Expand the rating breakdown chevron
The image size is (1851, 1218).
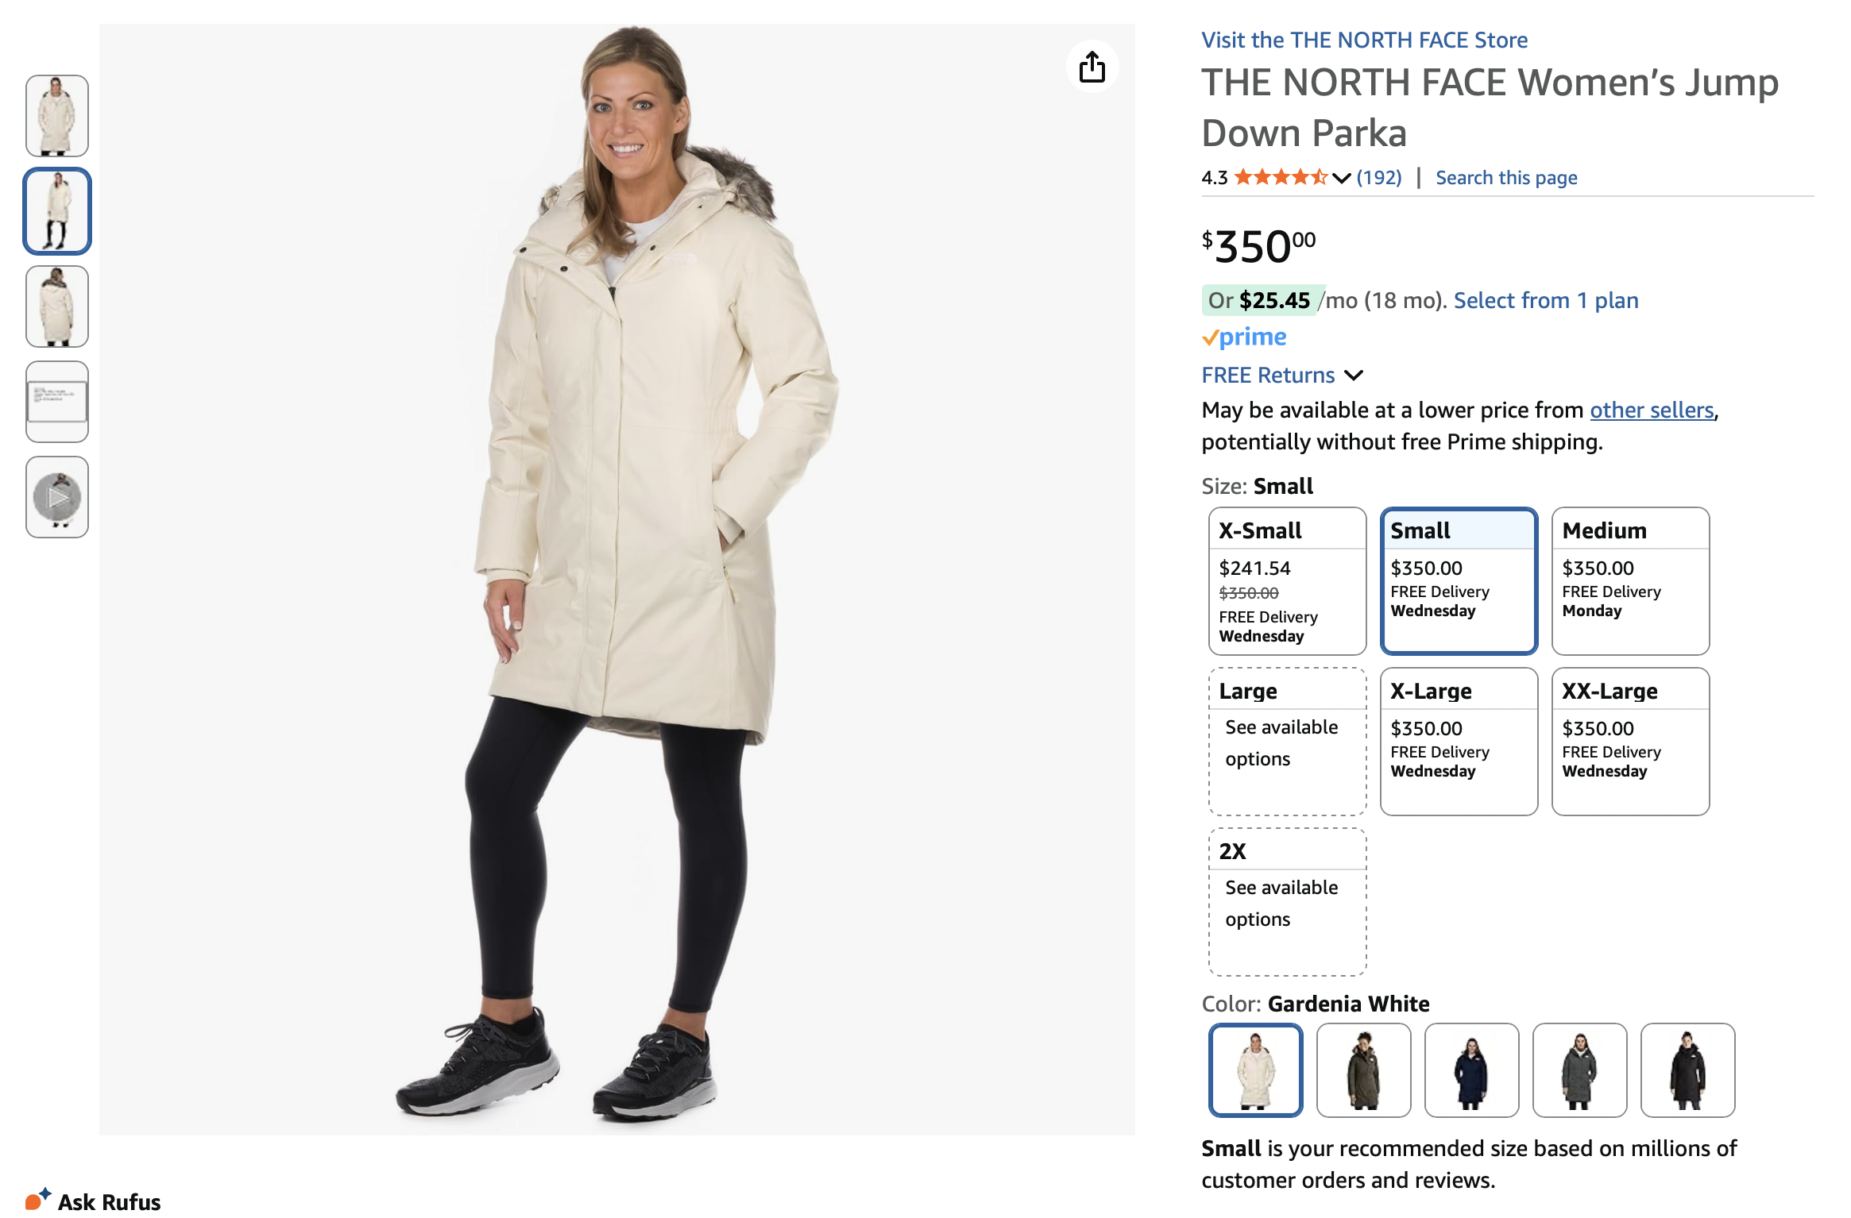tap(1342, 178)
